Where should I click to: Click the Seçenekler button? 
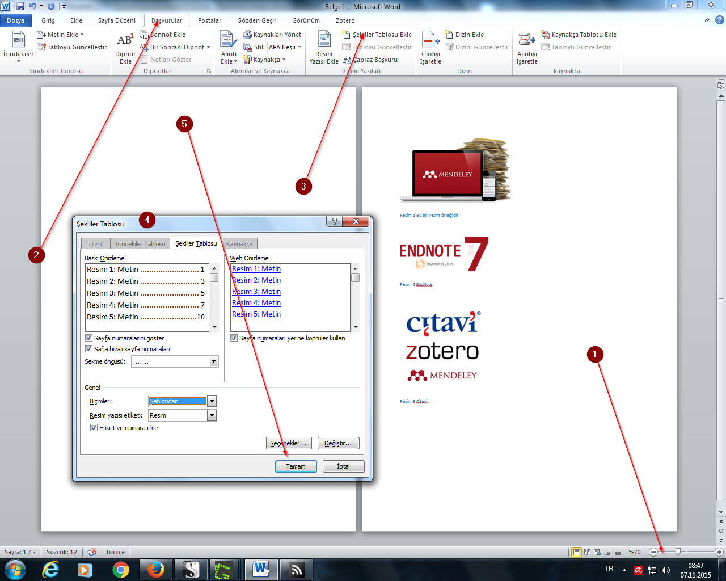[288, 443]
